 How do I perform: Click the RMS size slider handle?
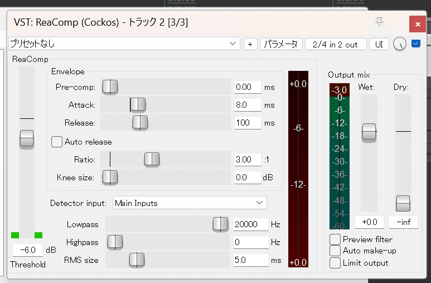pyautogui.click(x=137, y=260)
